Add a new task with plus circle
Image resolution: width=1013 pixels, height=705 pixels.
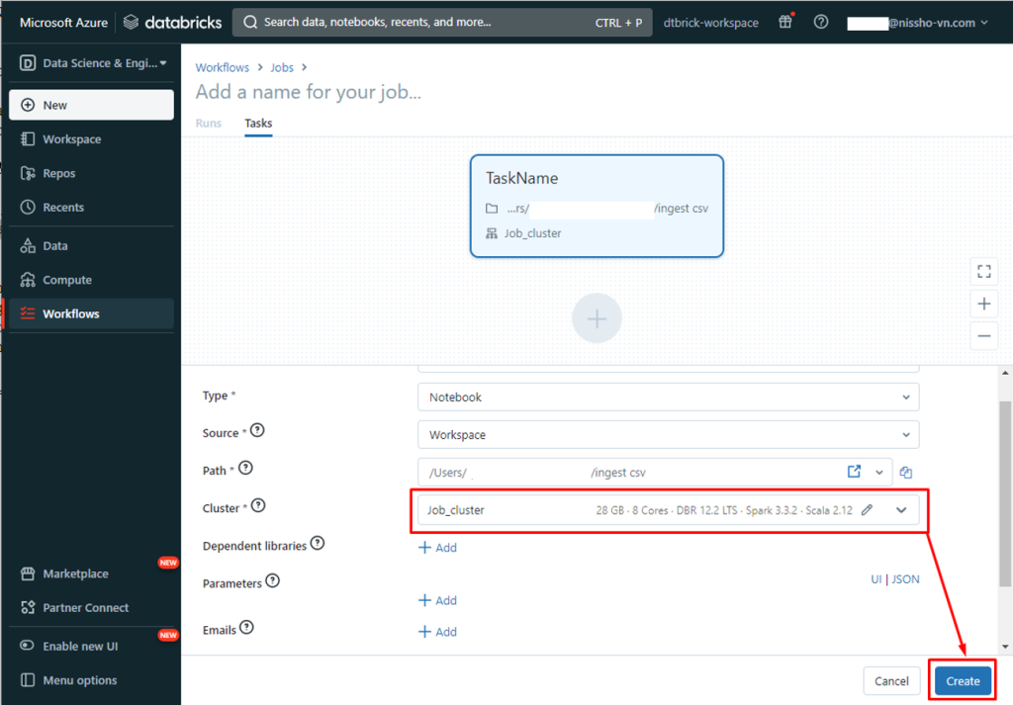point(597,318)
